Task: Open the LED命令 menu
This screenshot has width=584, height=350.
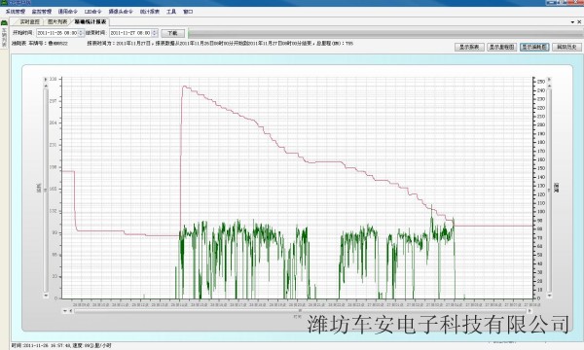Action: (92, 12)
